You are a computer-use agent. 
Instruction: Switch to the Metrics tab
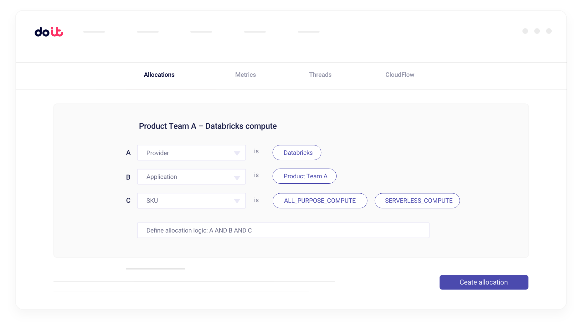[x=245, y=75]
